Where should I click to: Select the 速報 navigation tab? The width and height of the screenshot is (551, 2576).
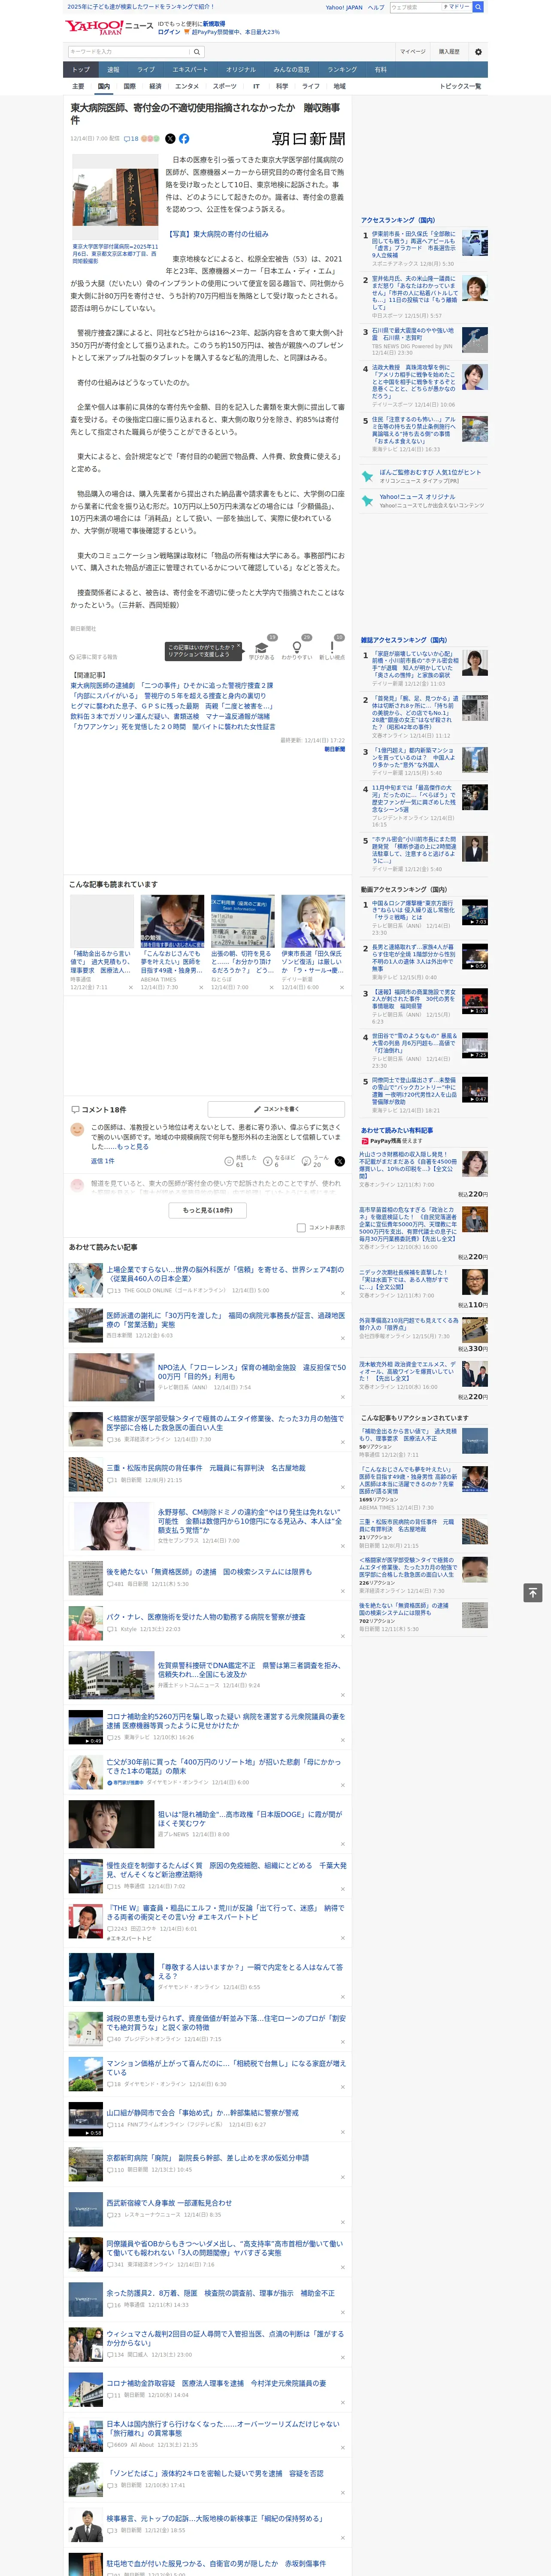click(113, 70)
